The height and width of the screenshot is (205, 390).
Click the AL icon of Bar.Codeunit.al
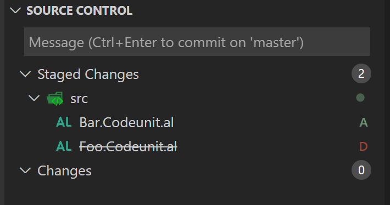(x=64, y=122)
